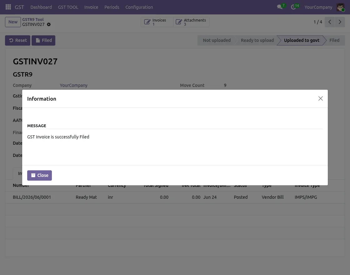Open the GST TOOL menu
This screenshot has width=350, height=275.
(x=68, y=7)
